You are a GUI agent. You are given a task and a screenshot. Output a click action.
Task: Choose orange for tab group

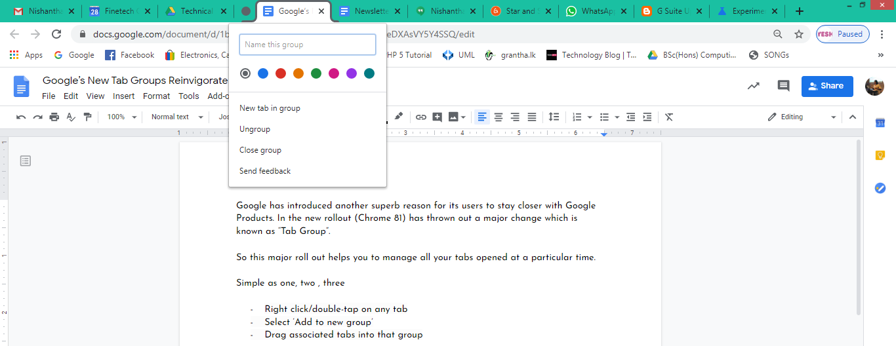(298, 74)
